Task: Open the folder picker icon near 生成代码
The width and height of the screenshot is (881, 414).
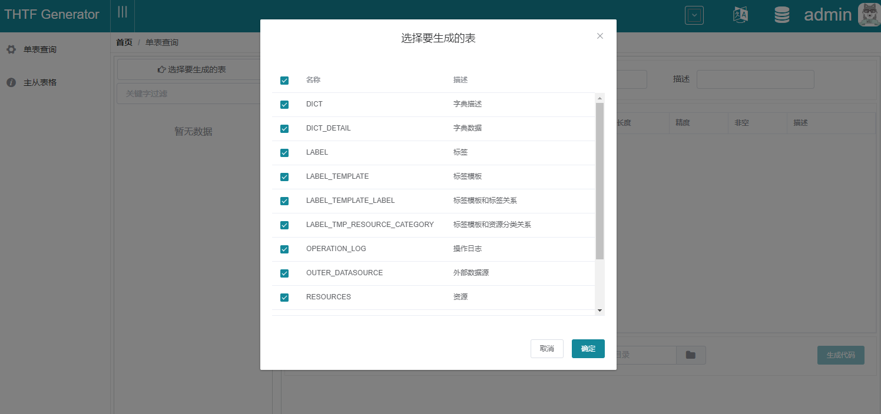Action: 691,355
